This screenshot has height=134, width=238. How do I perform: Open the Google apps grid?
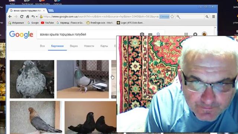[x=186, y=34]
